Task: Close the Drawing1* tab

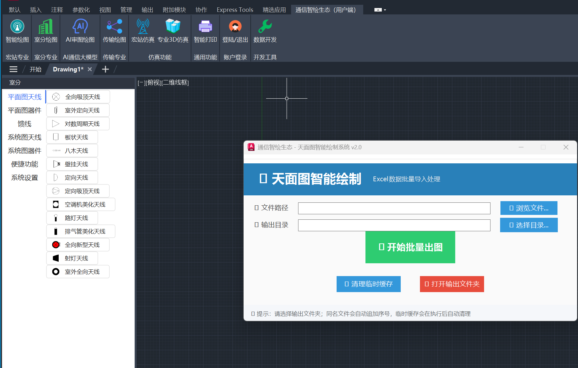Action: (90, 69)
